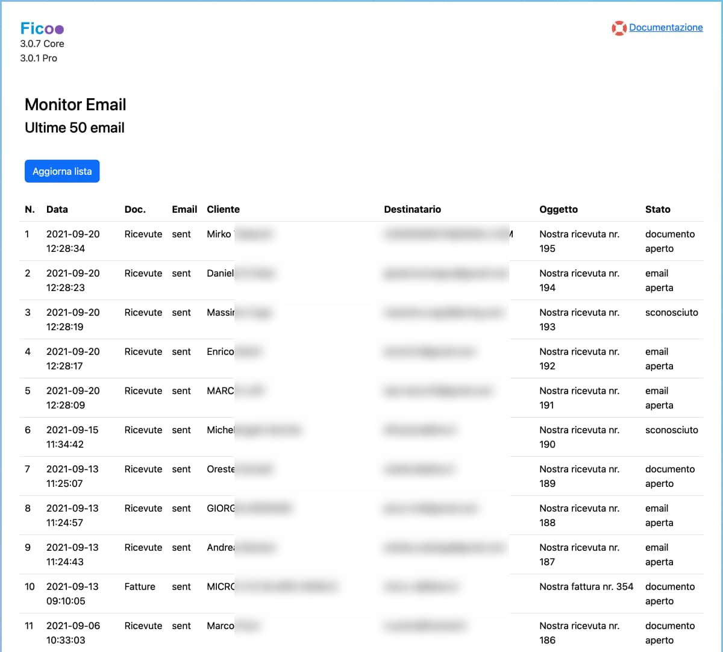Click the sconosciuto status in row 3
The height and width of the screenshot is (652, 723).
pos(671,313)
